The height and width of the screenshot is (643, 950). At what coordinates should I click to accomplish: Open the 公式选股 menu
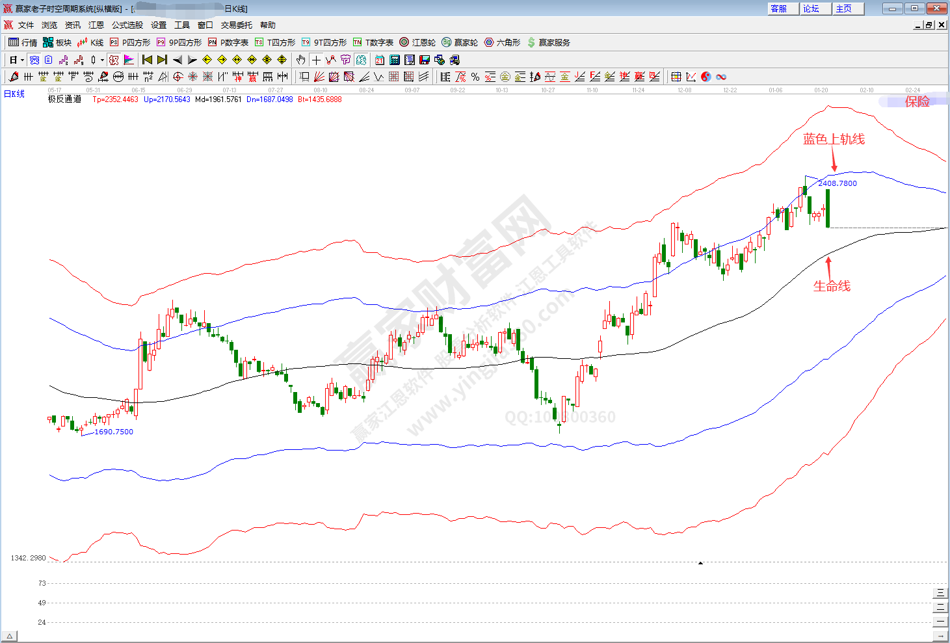click(127, 25)
